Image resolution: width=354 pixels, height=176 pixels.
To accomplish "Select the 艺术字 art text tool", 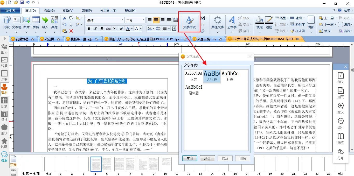I will (x=232, y=22).
